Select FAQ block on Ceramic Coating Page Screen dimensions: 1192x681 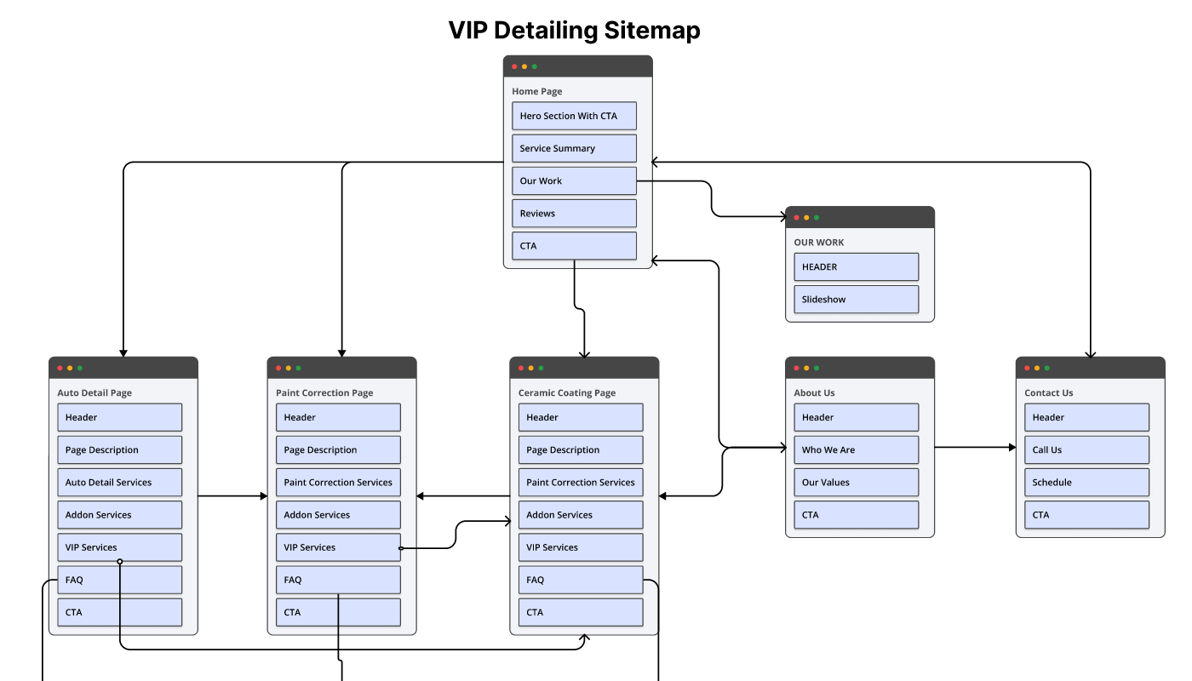581,580
